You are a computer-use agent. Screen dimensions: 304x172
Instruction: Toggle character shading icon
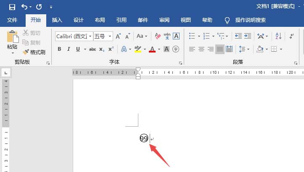167,49
